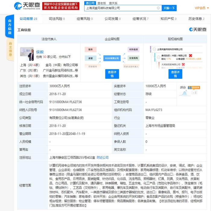
Task: Open the 附近公司 link
Action: (102, 158)
